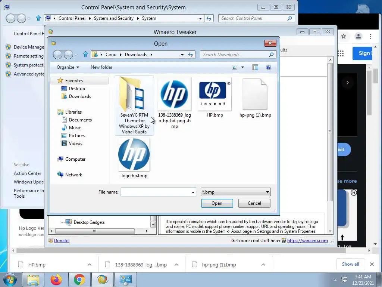Open the Windows Start button
The width and height of the screenshot is (382, 287).
(x=10, y=280)
